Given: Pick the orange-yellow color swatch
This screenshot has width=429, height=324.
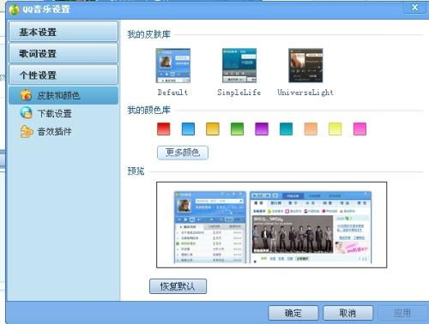Looking at the screenshot, I should (213, 129).
